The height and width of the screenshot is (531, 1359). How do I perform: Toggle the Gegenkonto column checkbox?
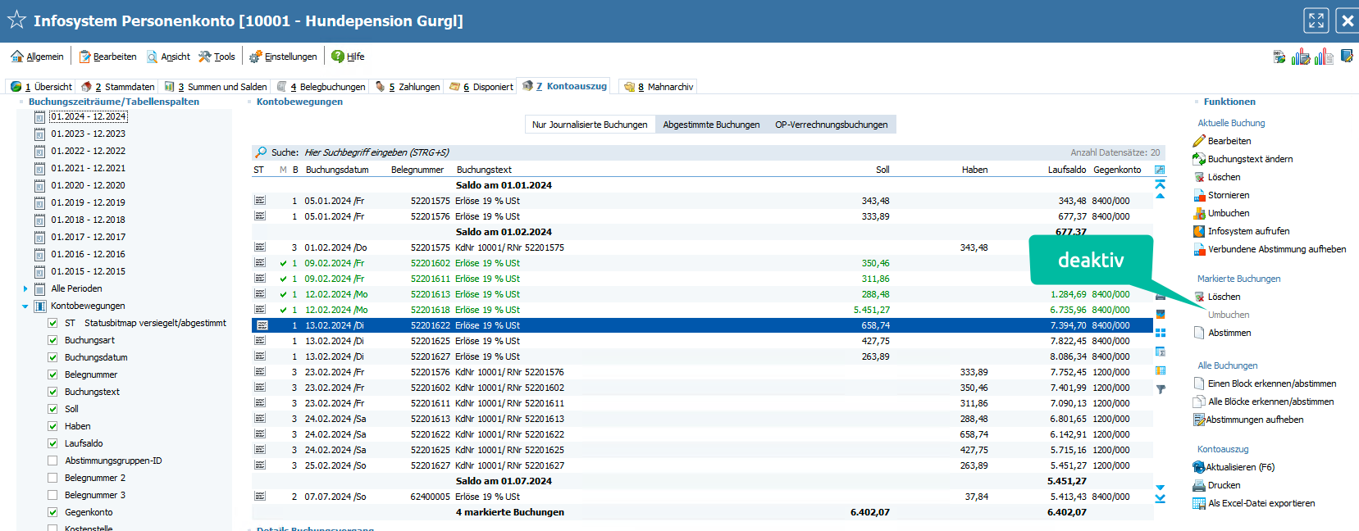[x=52, y=512]
